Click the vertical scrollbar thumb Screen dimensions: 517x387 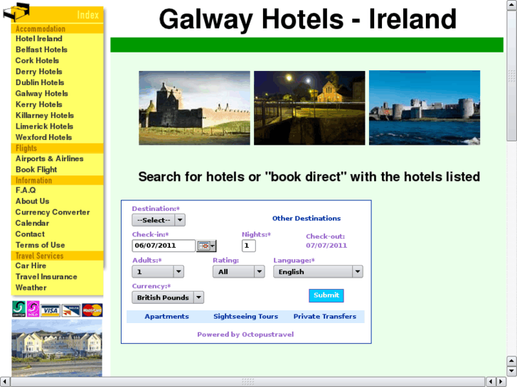click(x=512, y=76)
